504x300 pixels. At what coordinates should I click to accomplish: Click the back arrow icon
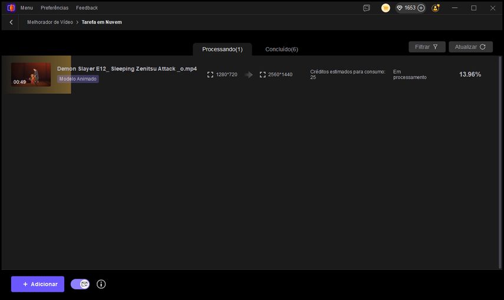pos(11,22)
